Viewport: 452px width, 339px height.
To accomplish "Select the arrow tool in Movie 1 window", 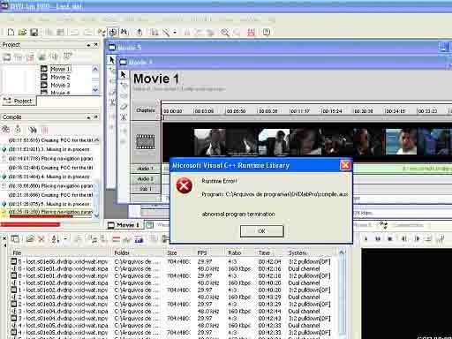I will click(124, 75).
